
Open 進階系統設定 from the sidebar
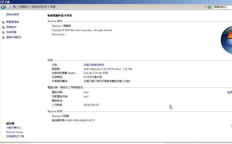pos(14,37)
